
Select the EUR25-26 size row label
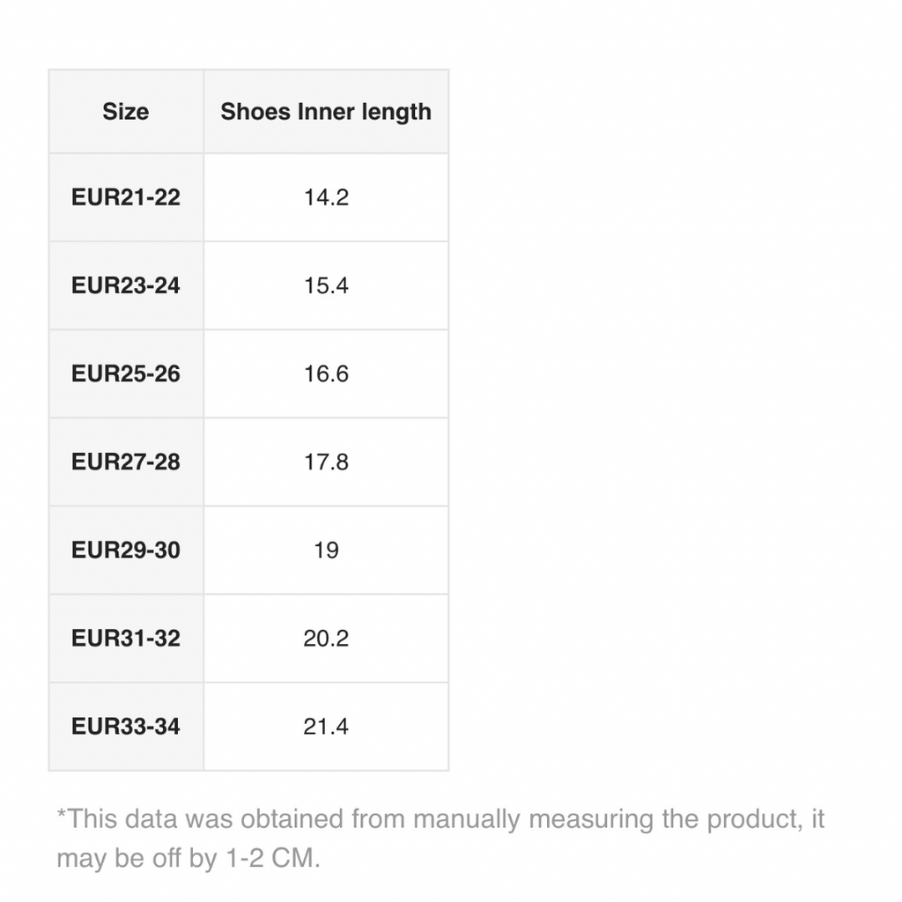(x=125, y=373)
